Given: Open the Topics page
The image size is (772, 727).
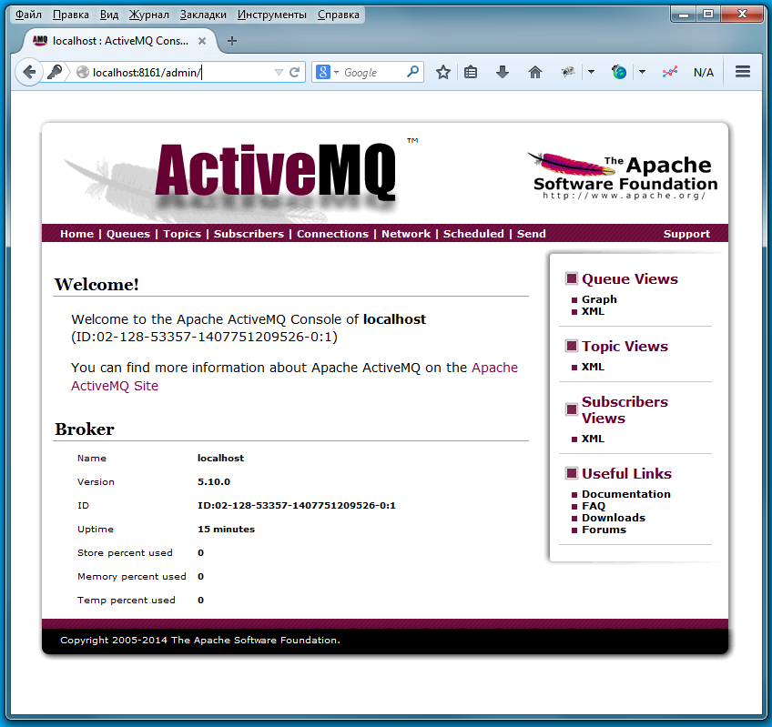Looking at the screenshot, I should [182, 234].
